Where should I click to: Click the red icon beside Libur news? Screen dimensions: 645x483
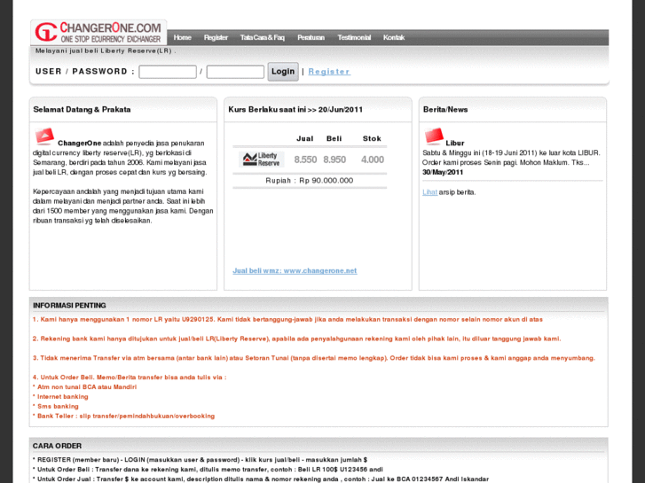(x=434, y=136)
